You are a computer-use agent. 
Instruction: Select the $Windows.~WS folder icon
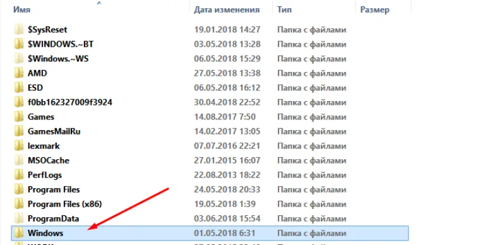point(19,59)
